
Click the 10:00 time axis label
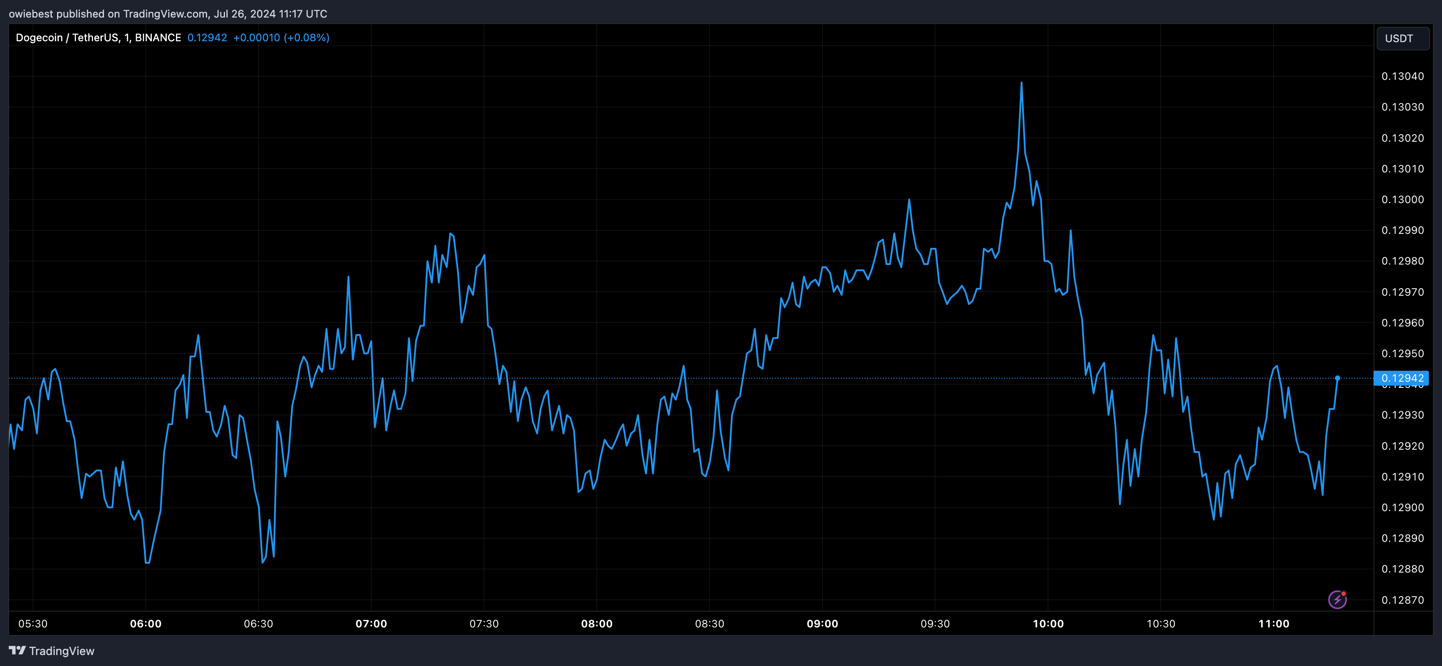(1048, 623)
